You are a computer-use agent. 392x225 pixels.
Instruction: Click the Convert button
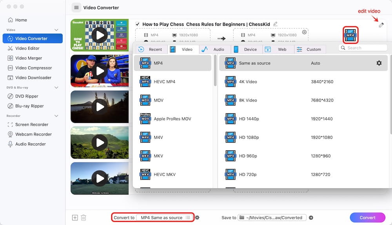tap(367, 218)
